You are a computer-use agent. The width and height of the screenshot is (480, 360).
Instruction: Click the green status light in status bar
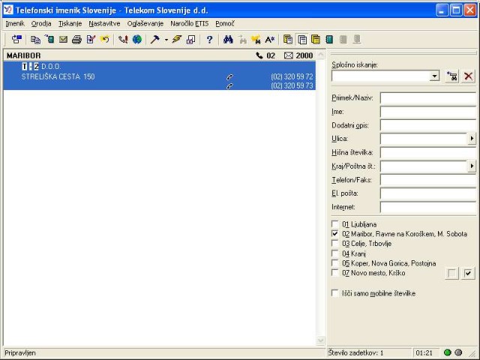tap(447, 352)
